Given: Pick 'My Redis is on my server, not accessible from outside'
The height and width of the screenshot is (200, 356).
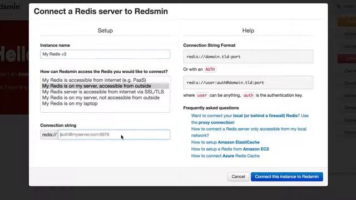Looking at the screenshot, I should [101, 98].
